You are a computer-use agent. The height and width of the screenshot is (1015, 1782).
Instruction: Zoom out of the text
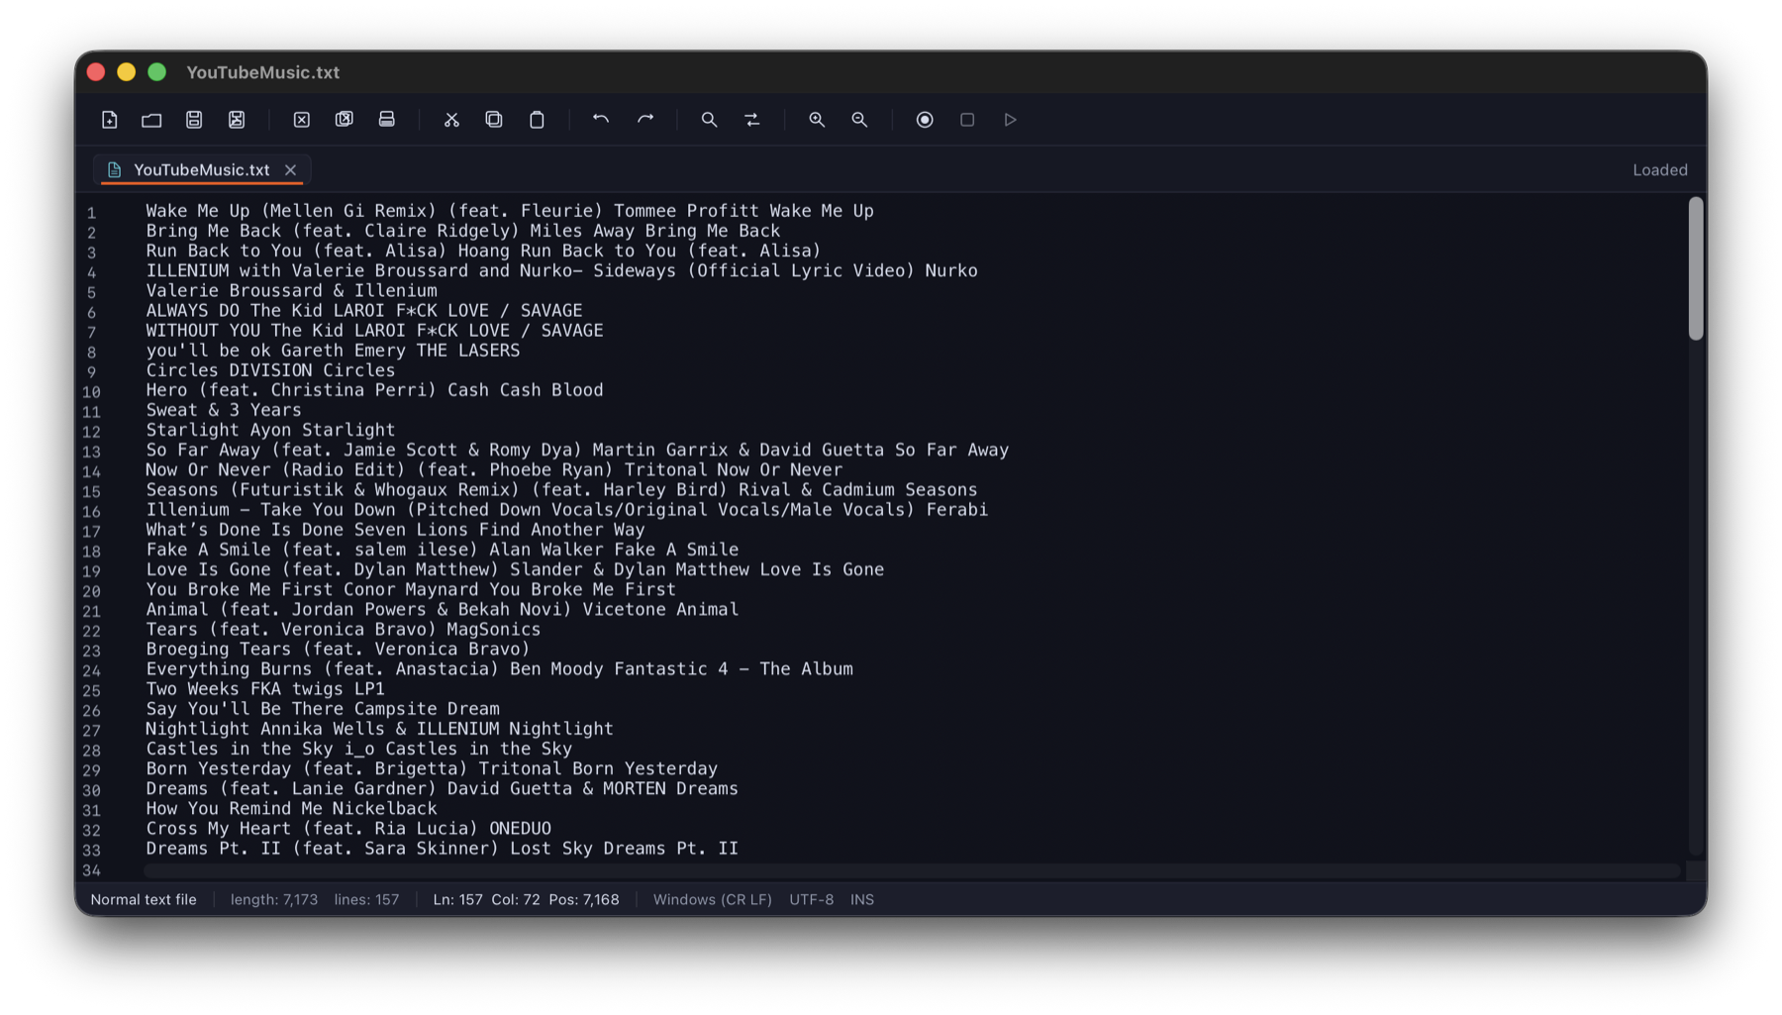pos(859,120)
